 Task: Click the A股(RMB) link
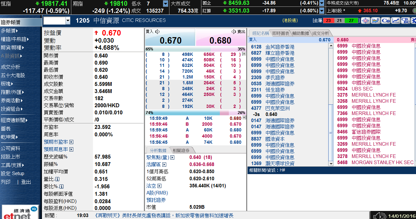(x=157, y=193)
